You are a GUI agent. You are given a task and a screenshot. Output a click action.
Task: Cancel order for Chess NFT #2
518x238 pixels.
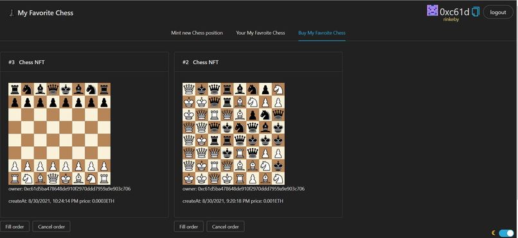tap(226, 226)
